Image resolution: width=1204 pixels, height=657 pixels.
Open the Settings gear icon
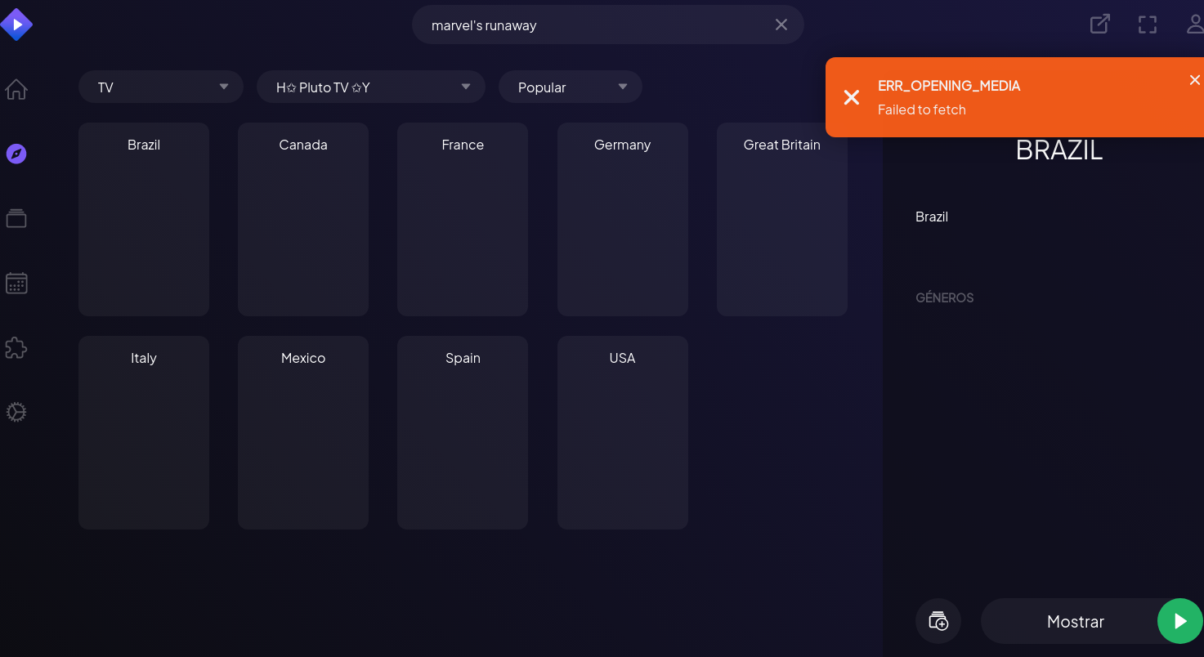(16, 412)
